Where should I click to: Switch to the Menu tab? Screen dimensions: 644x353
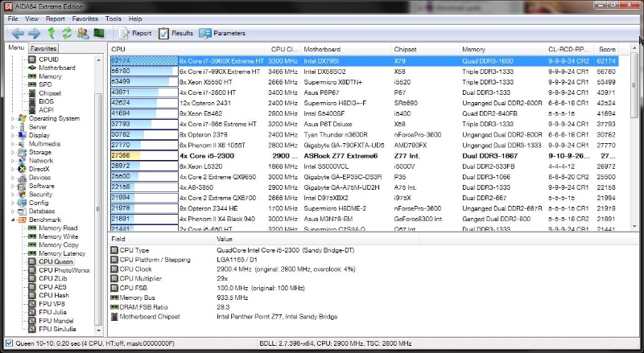tap(16, 47)
